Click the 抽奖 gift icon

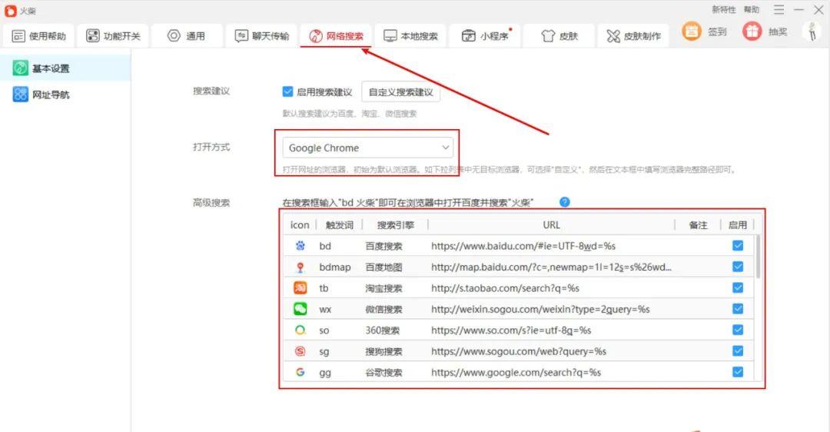pyautogui.click(x=752, y=32)
